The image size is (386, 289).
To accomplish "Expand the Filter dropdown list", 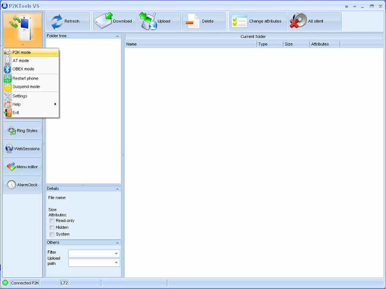I will [x=116, y=253].
